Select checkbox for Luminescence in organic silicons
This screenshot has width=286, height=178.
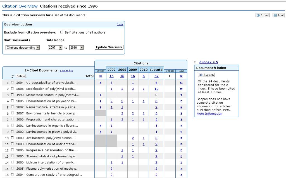pos(12,125)
